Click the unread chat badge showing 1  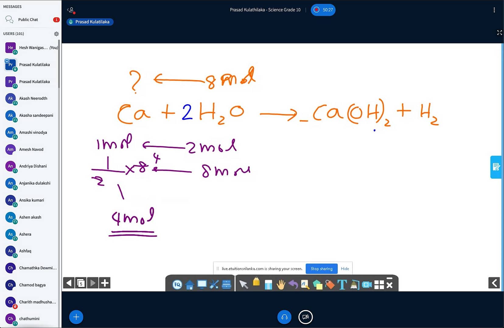(x=56, y=20)
